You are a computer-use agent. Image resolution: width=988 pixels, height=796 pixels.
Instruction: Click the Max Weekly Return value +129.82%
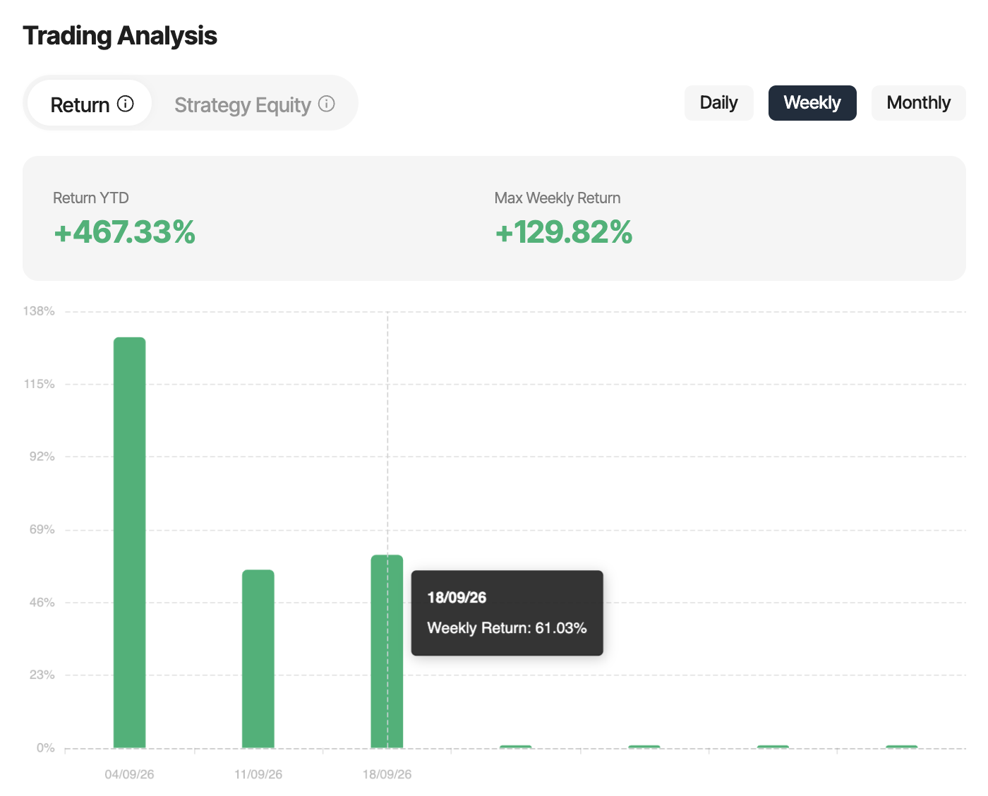[x=564, y=232]
